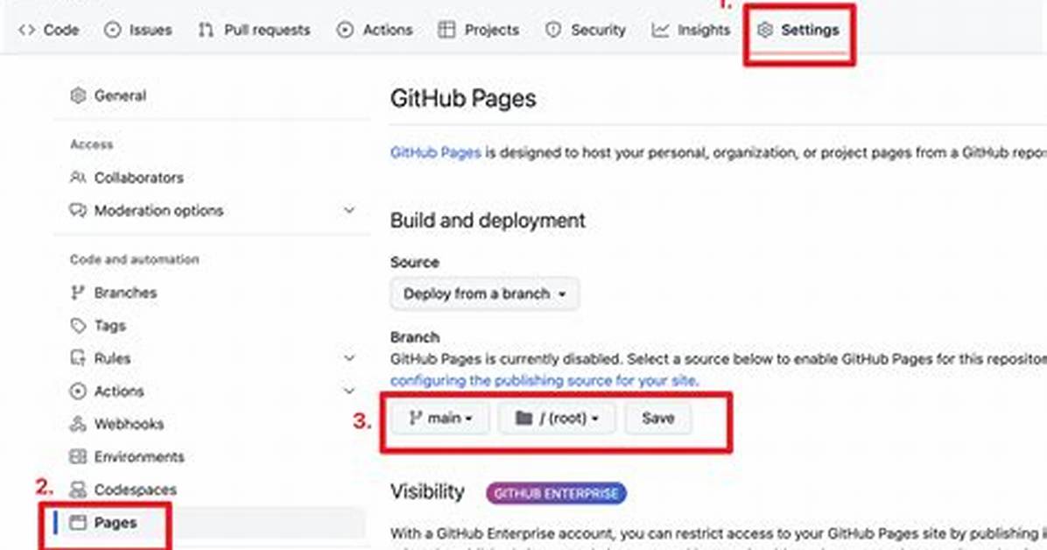Open the Pull requests tab
The image size is (1047, 550).
(x=255, y=30)
